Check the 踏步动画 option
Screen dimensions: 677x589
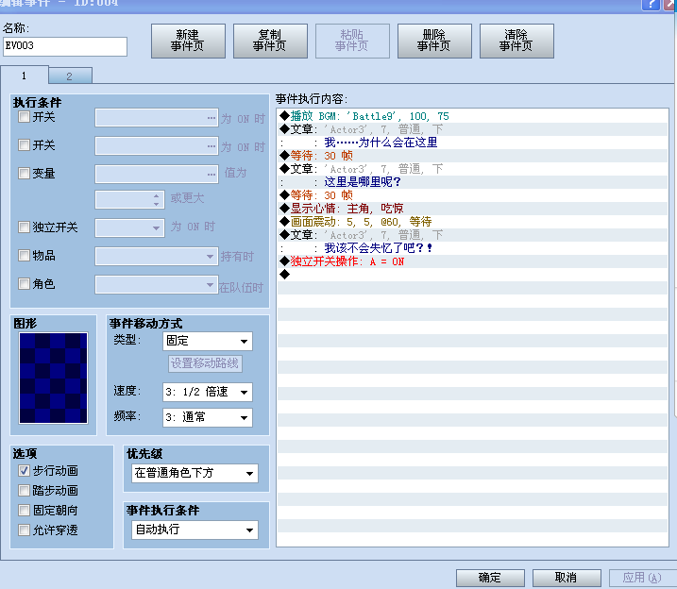[24, 491]
